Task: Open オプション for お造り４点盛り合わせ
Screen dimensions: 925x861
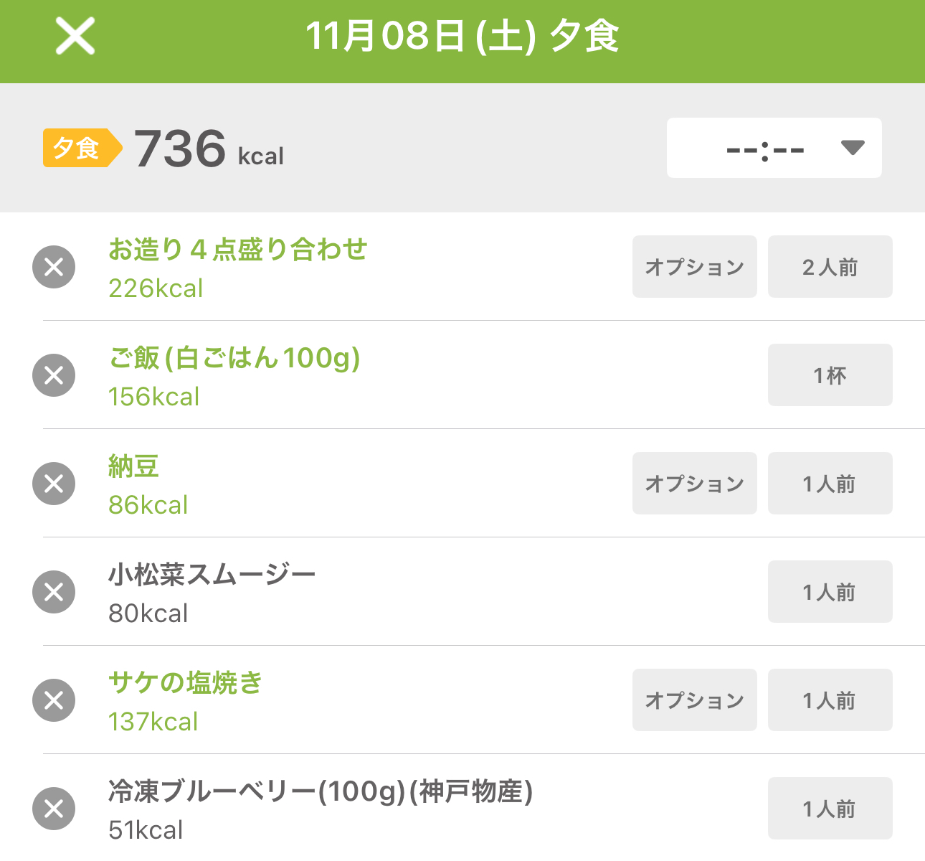Action: [694, 267]
